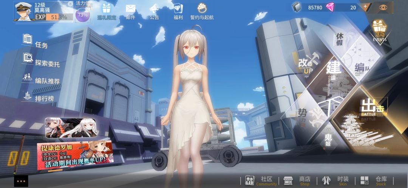Select the 休假 vacation panel
The width and height of the screenshot is (408, 188).
(339, 39)
